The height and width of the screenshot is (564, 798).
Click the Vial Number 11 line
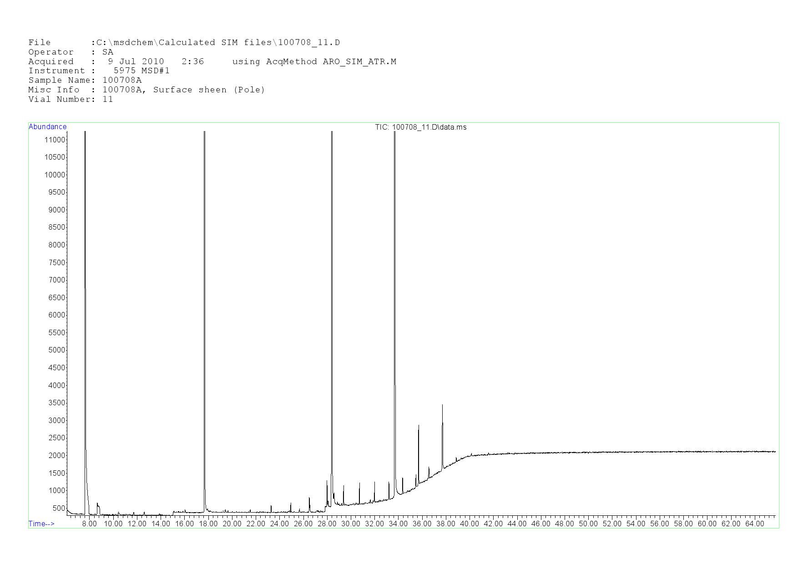coord(71,99)
